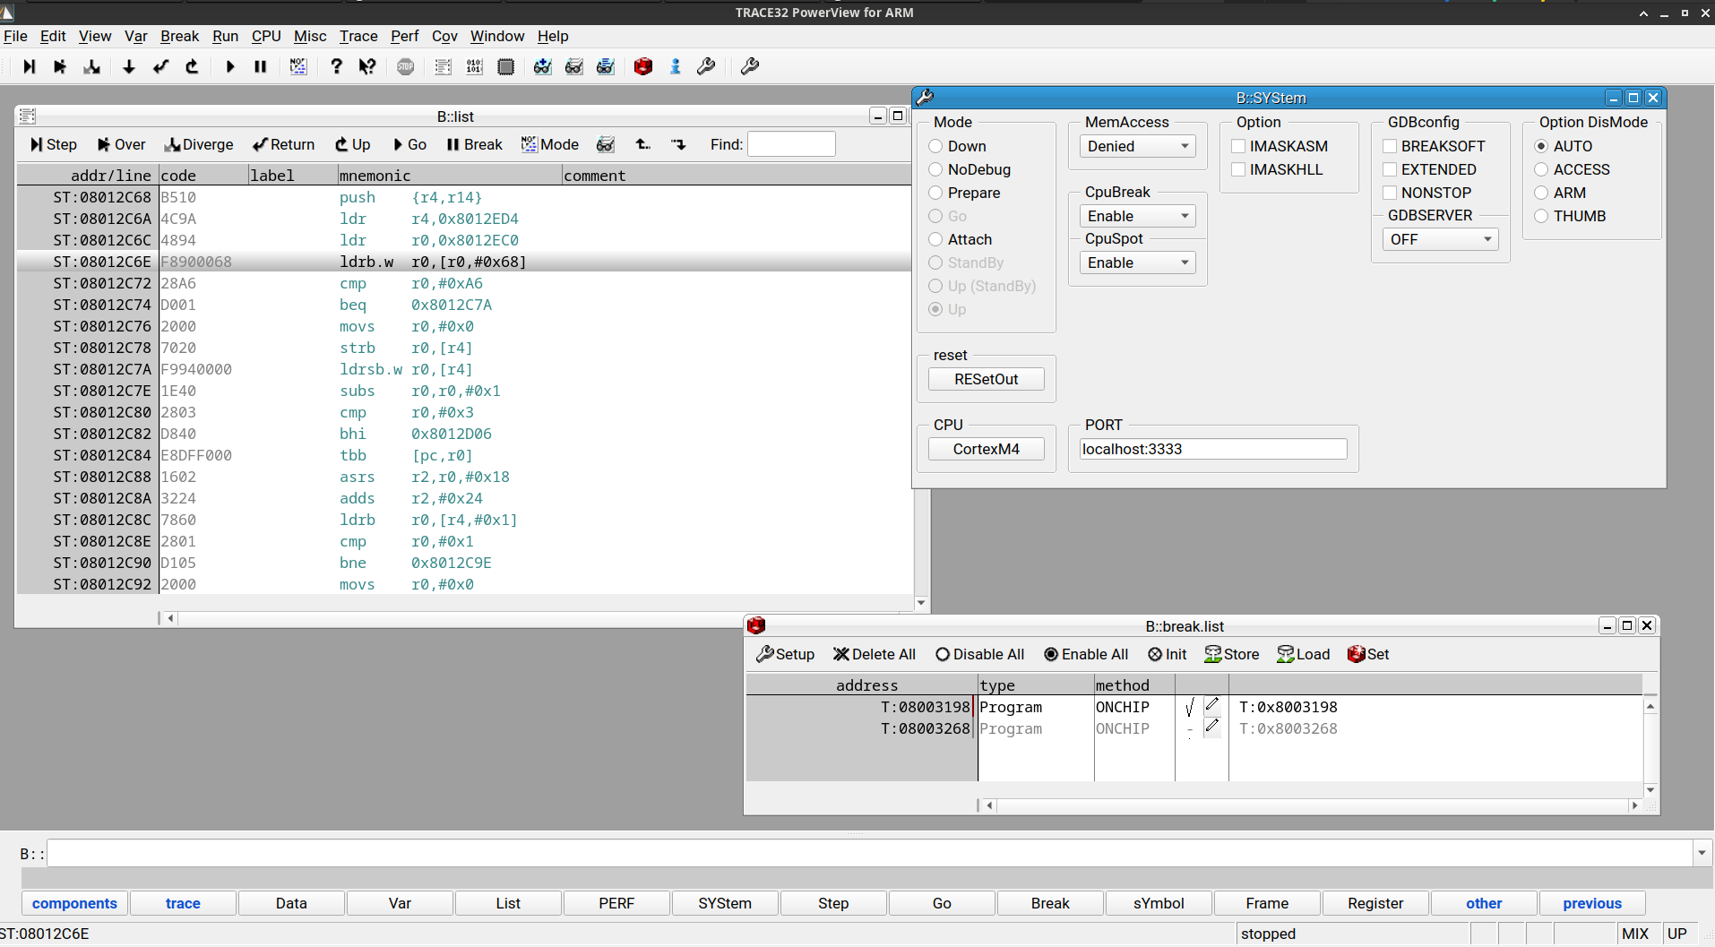Pause execution with the Break icon
1715x947 pixels.
[x=261, y=66]
